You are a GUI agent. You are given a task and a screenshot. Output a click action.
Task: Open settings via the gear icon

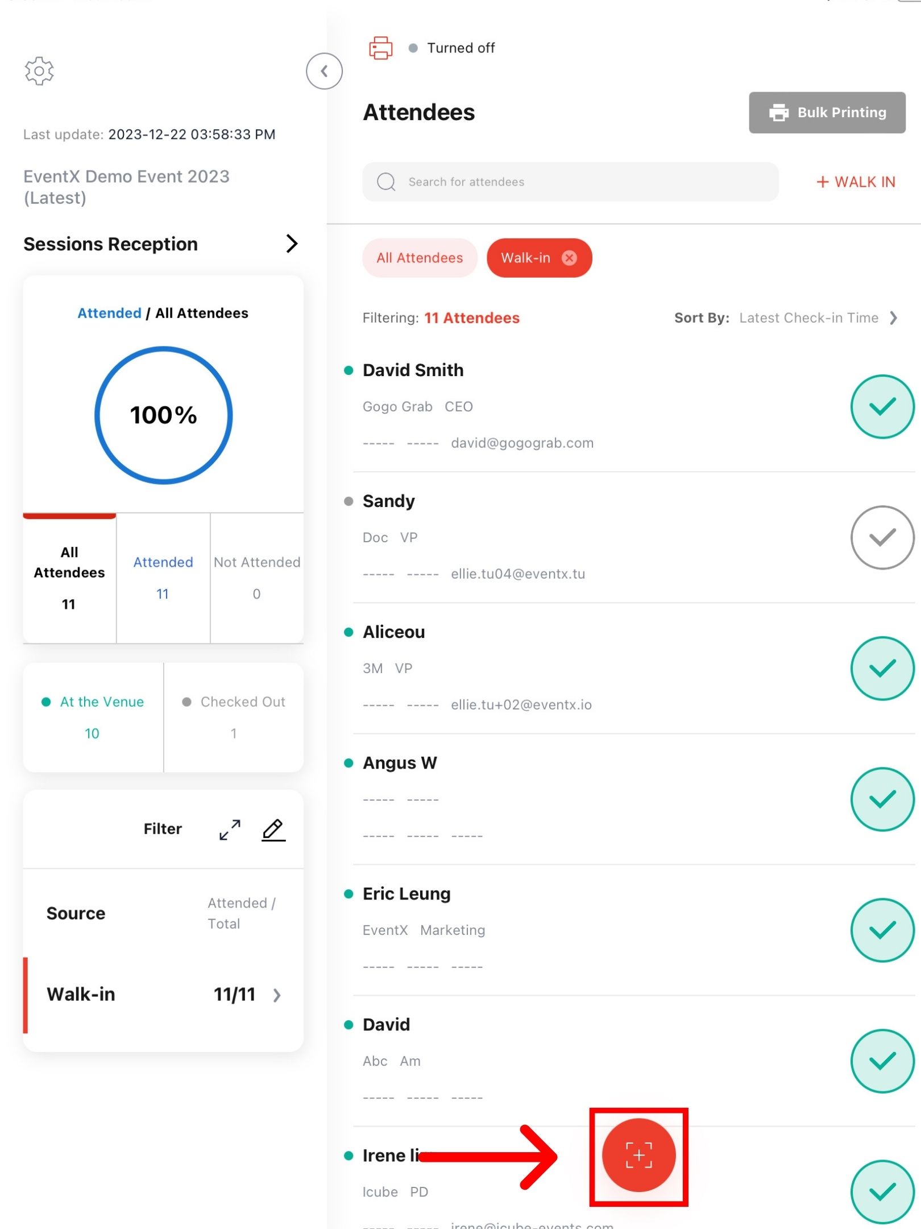click(x=39, y=71)
